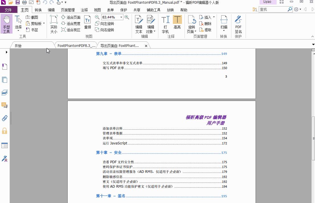The height and width of the screenshot is (203, 315).
Task: Toggle the 手型工具 (Hand Tool)
Action: (6, 23)
